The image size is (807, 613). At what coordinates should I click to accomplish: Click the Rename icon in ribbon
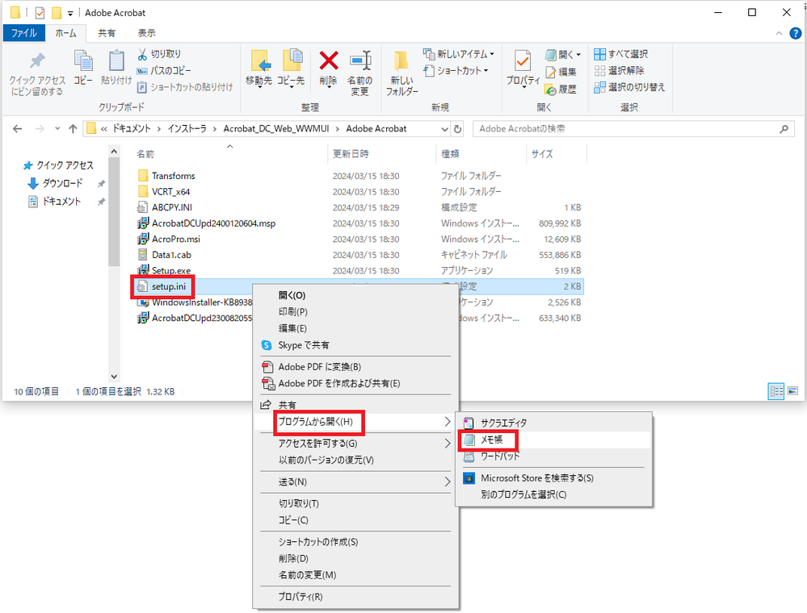(x=359, y=61)
